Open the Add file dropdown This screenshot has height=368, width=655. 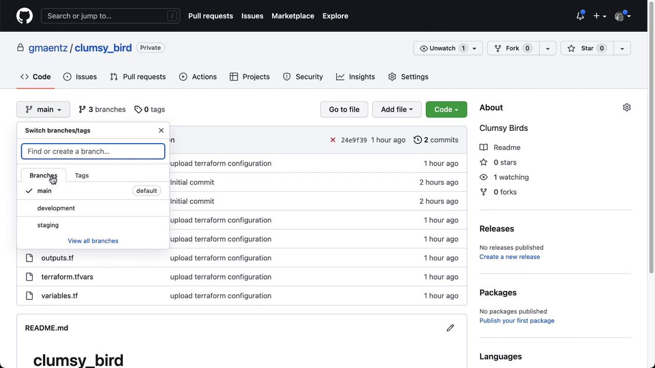pyautogui.click(x=397, y=109)
